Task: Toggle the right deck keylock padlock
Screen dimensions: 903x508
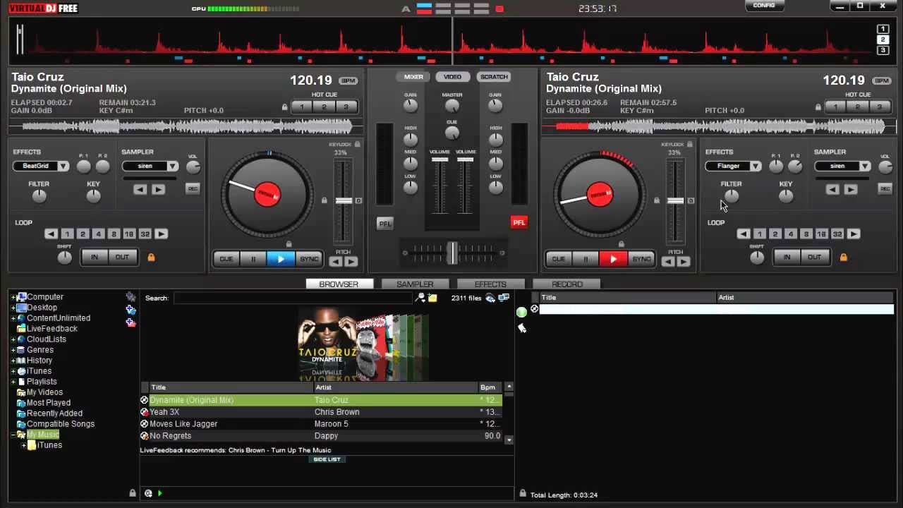Action: tap(690, 144)
